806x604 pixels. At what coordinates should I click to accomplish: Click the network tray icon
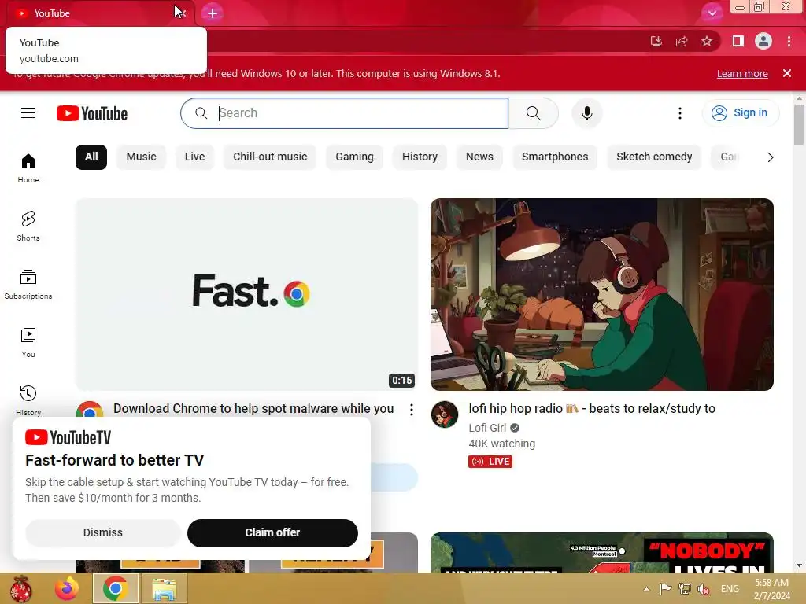(685, 589)
